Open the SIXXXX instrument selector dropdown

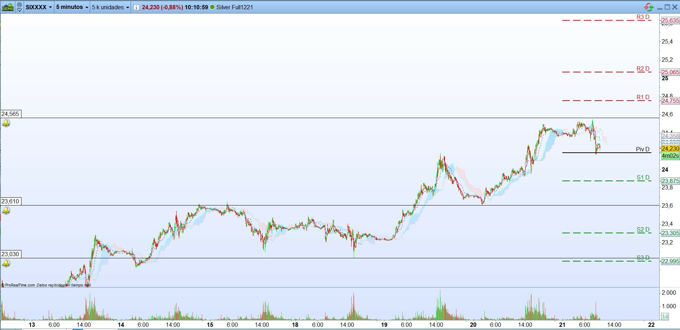pyautogui.click(x=39, y=7)
